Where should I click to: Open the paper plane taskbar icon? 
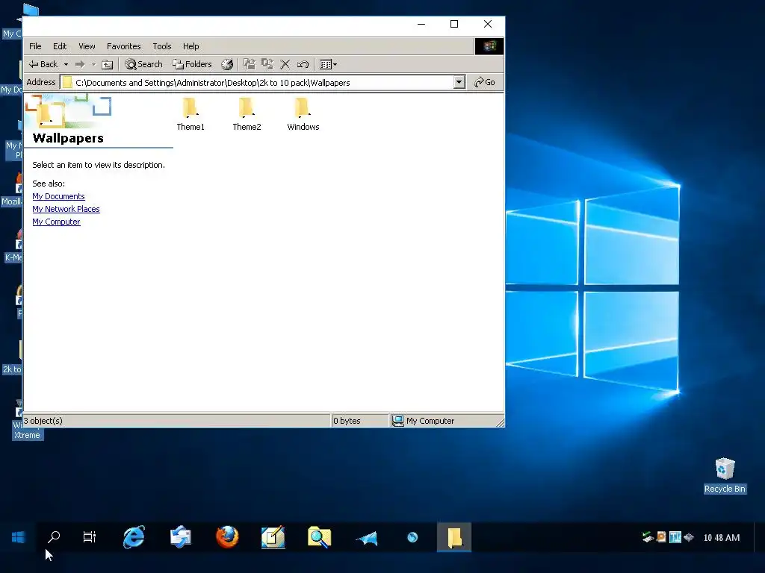366,537
